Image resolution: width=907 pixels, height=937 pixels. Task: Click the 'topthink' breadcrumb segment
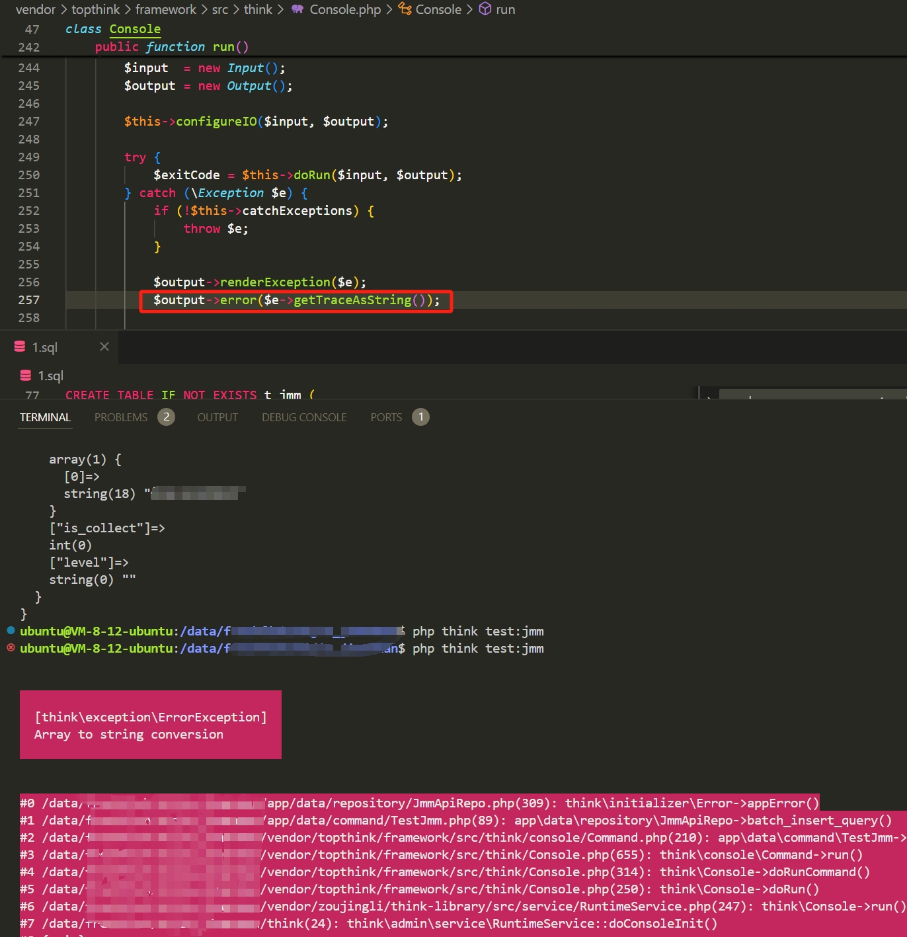point(96,9)
